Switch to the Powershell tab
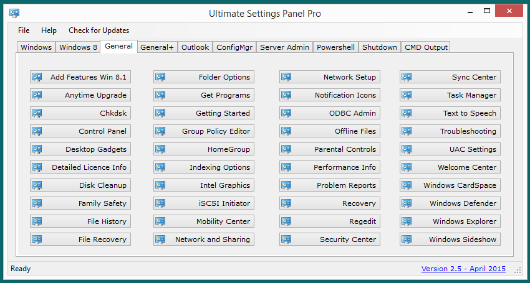This screenshot has width=530, height=283. (335, 47)
